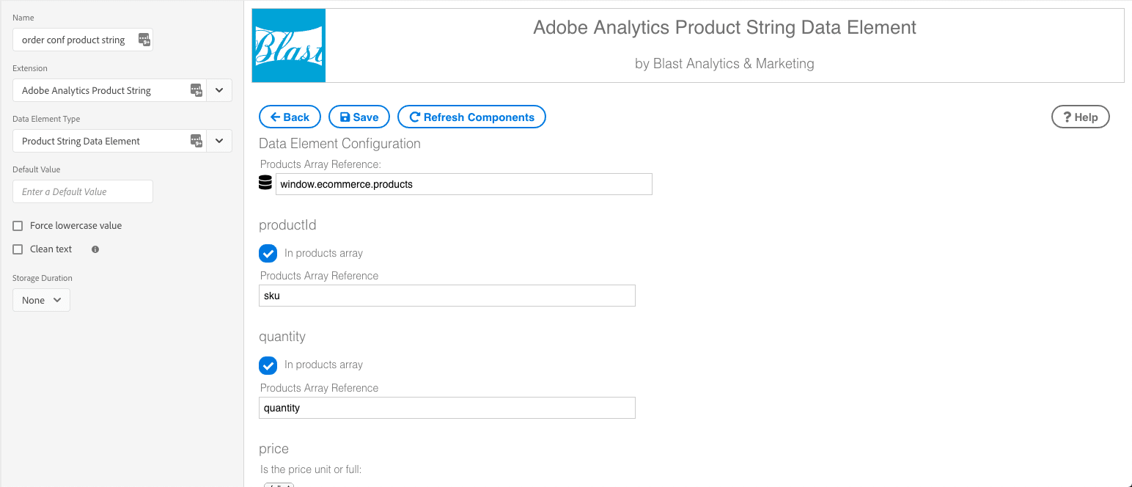This screenshot has height=487, width=1132.
Task: Expand the Extension dropdown arrow
Action: coord(219,90)
